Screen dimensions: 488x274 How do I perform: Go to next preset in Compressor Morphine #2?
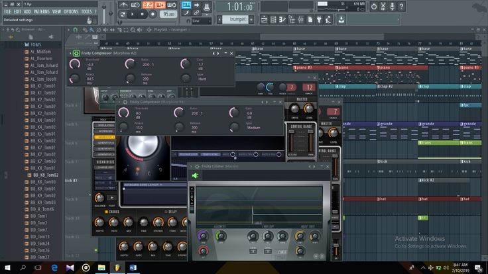pyautogui.click(x=218, y=54)
